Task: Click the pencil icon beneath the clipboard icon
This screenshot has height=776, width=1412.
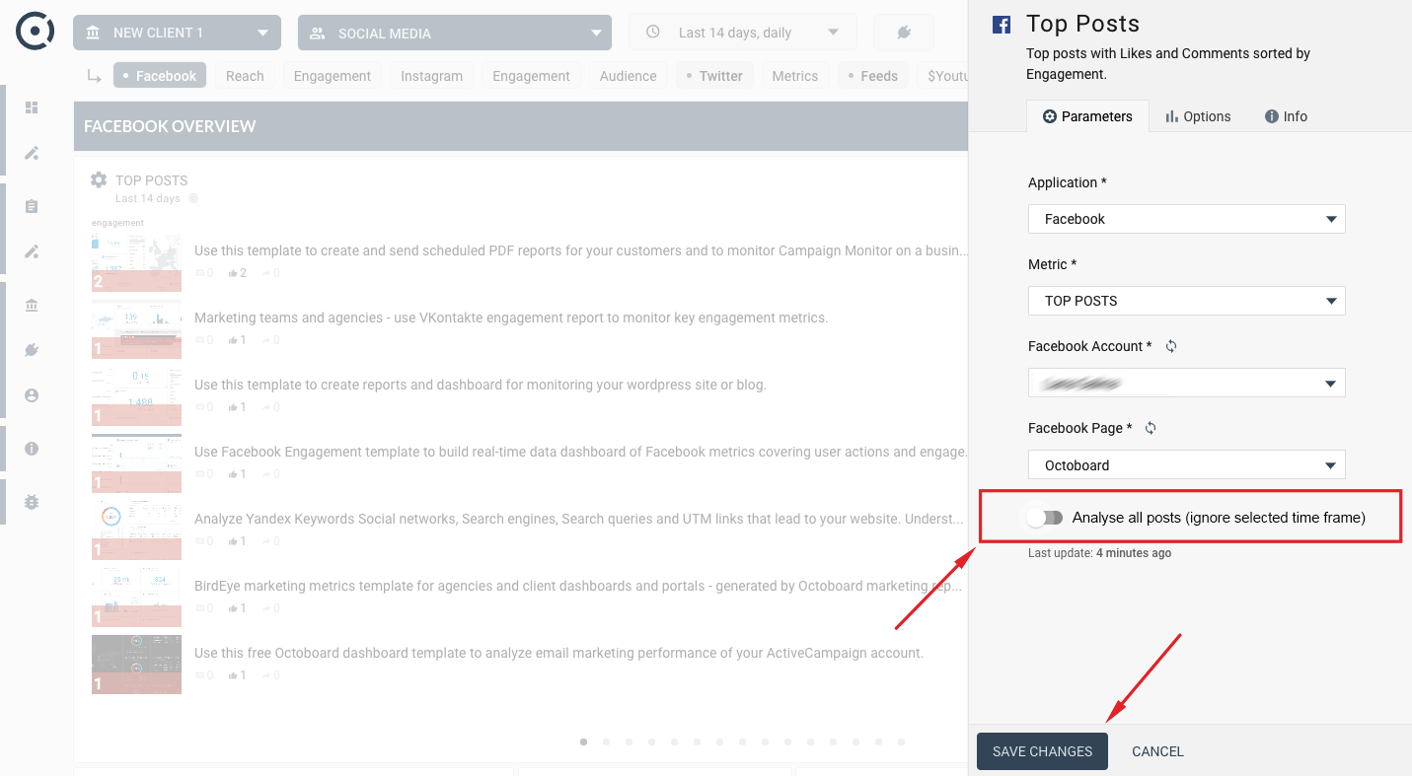Action: pyautogui.click(x=32, y=251)
